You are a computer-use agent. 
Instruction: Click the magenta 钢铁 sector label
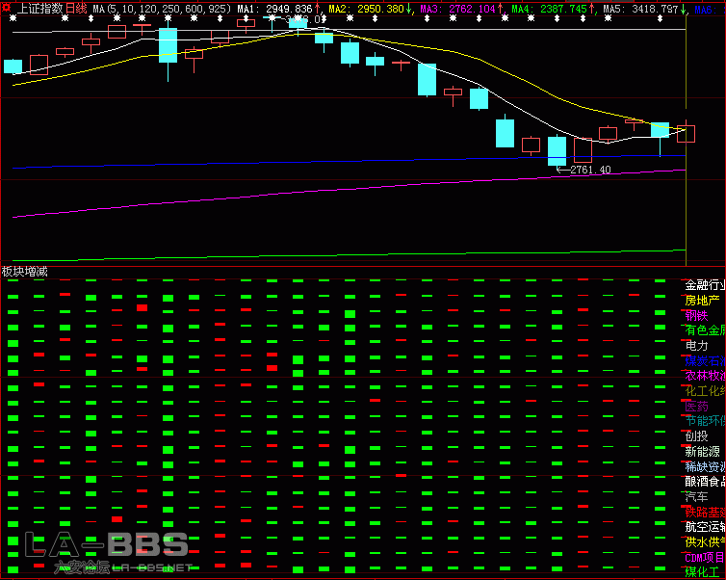point(695,315)
